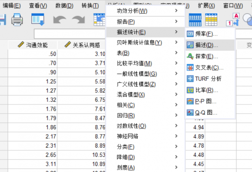Click the Print toolbar icon
Viewport: 252px width, 172px height.
click(17, 20)
